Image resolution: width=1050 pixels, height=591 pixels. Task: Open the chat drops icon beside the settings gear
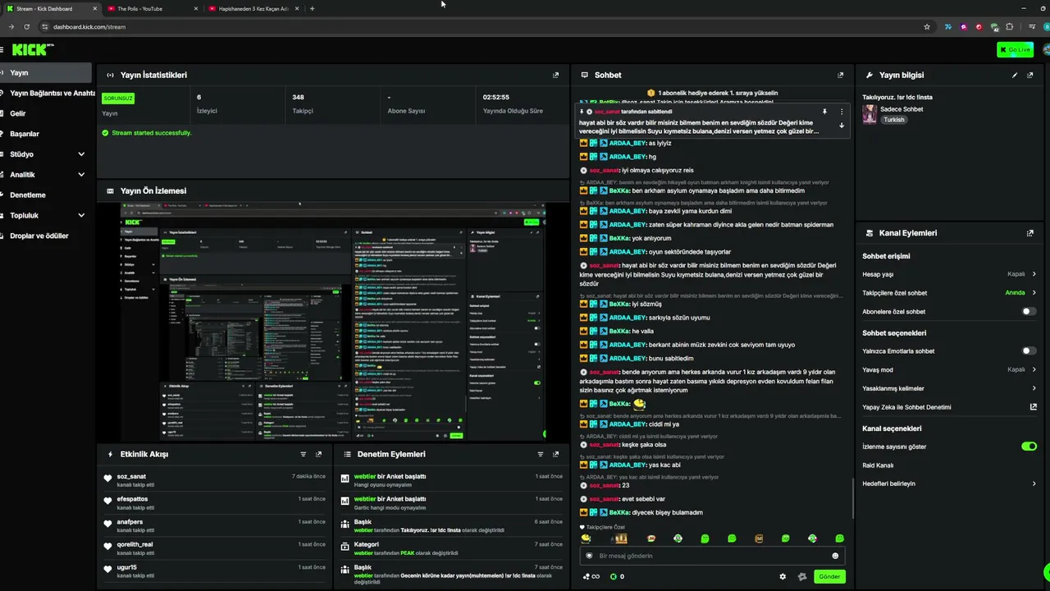(801, 576)
